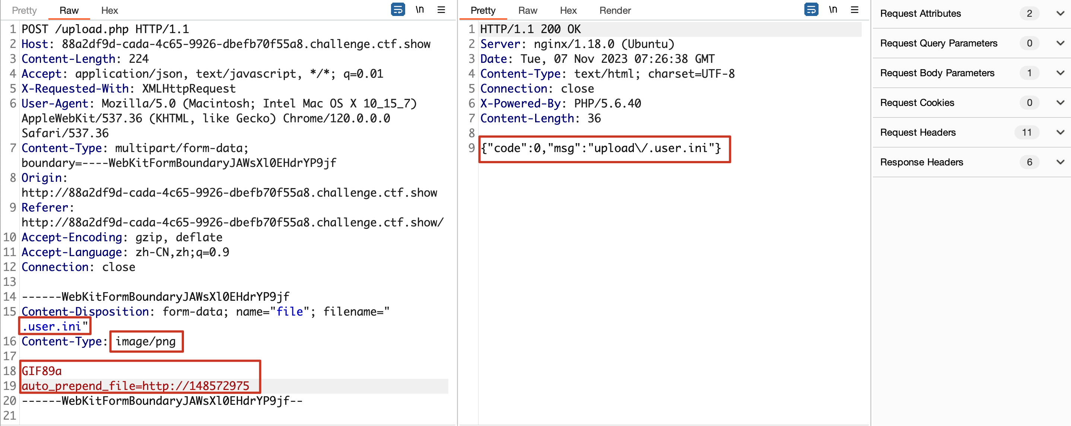Screen dimensions: 1071x426
Task: Click 'Content-Length: 224' in request
Action: (85, 59)
